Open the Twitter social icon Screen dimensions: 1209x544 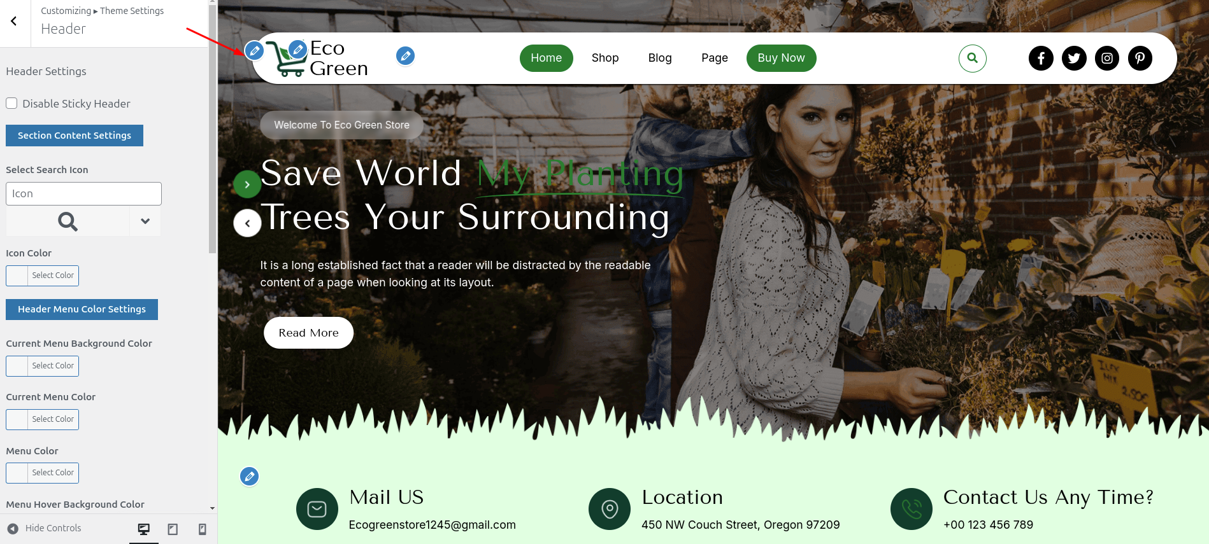[1074, 58]
